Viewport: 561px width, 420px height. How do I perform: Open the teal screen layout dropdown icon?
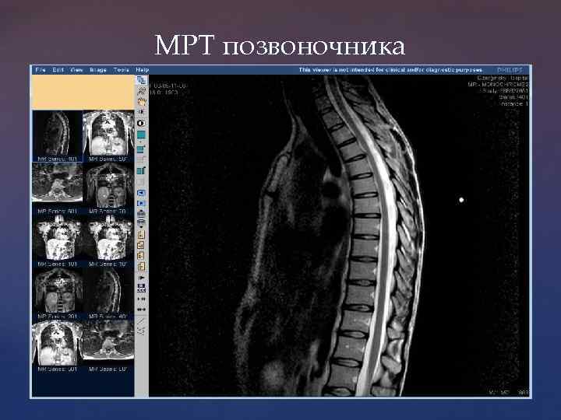pyautogui.click(x=141, y=135)
